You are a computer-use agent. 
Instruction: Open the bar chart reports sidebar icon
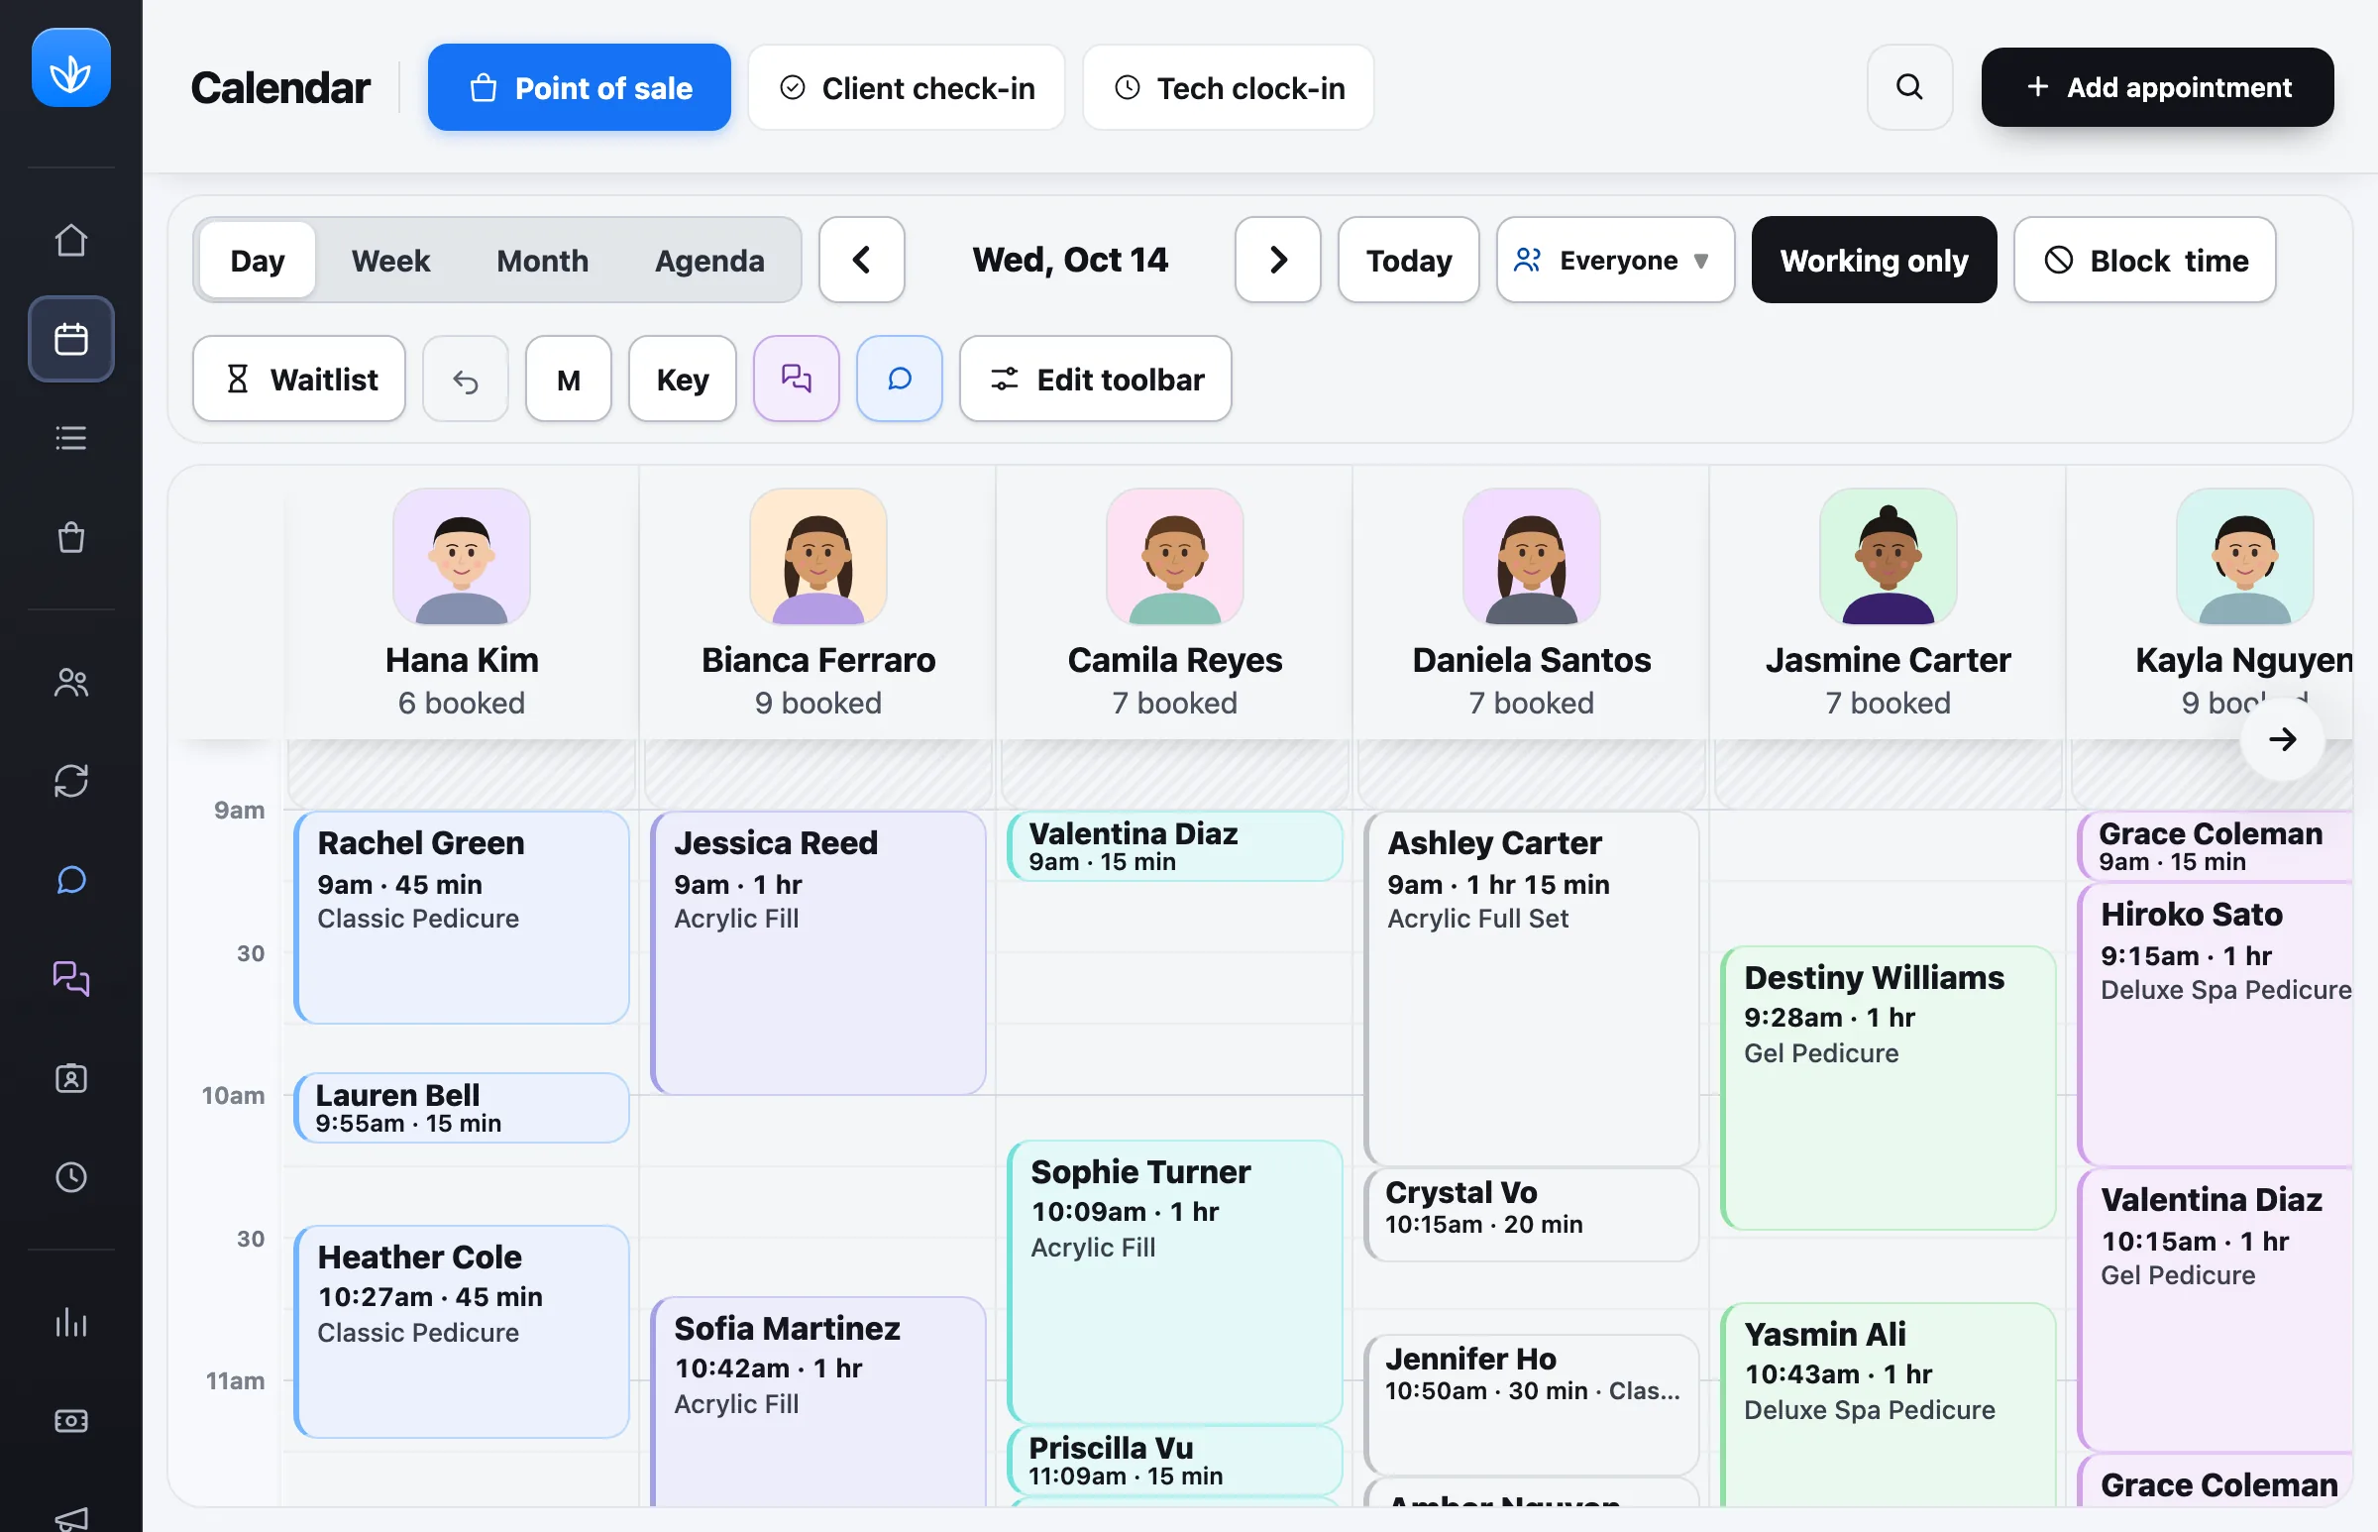[70, 1322]
